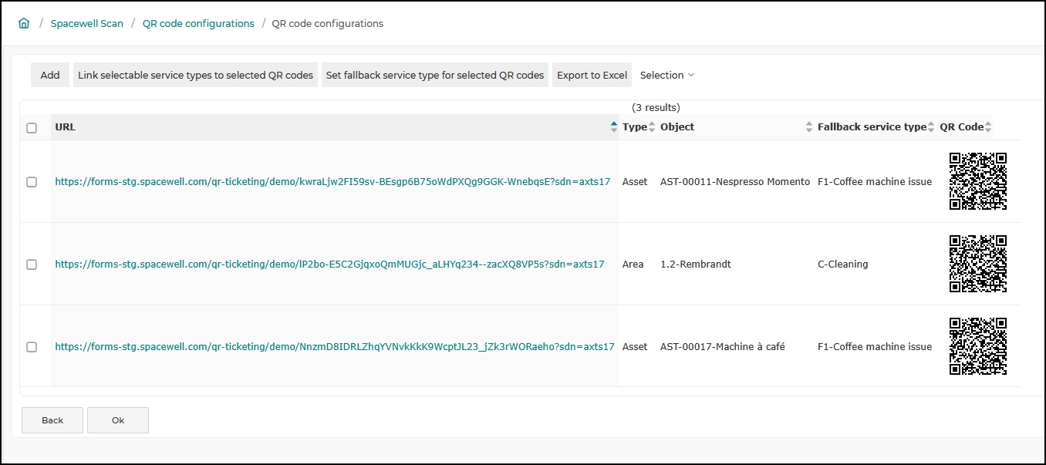Open the URL ending in jZk3rWORaeho?sdn=axts17
Viewport: 1046px width, 465px height.
(x=335, y=347)
